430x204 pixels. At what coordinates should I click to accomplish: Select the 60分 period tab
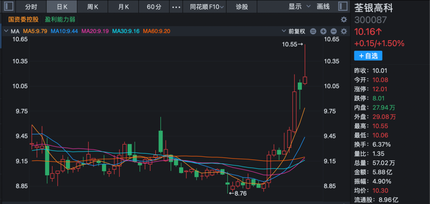[x=154, y=7]
